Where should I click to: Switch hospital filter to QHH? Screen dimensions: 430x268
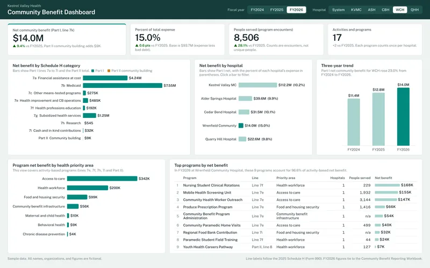pyautogui.click(x=414, y=10)
